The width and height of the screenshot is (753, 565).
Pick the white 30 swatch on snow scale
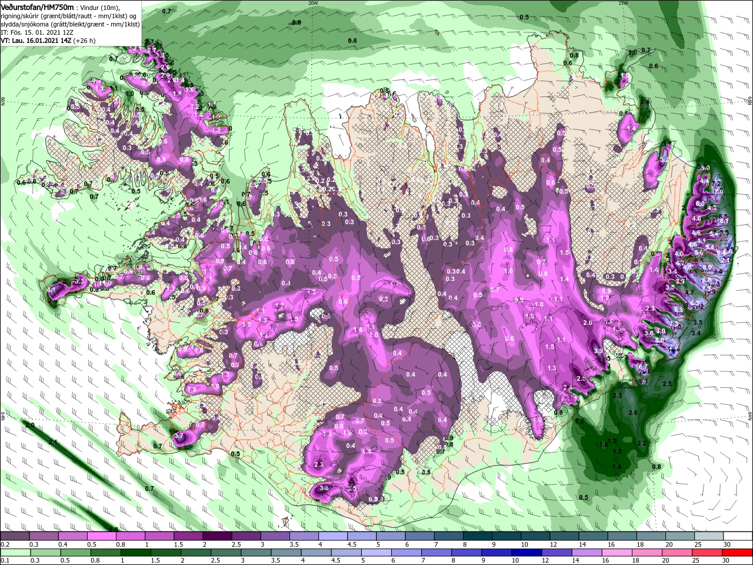pos(738,536)
